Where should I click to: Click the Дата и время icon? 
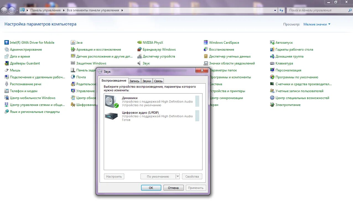point(7,56)
